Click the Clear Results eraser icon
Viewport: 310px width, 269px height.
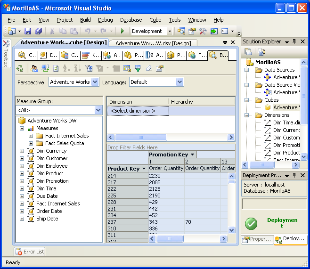pos(149,68)
